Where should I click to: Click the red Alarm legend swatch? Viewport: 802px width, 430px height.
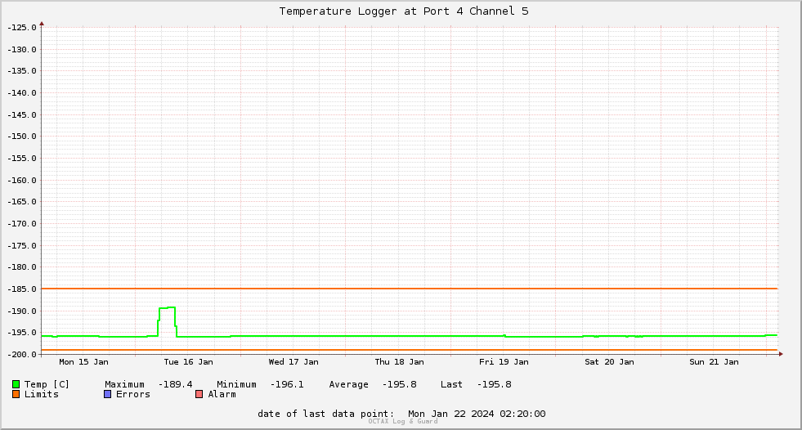[199, 394]
